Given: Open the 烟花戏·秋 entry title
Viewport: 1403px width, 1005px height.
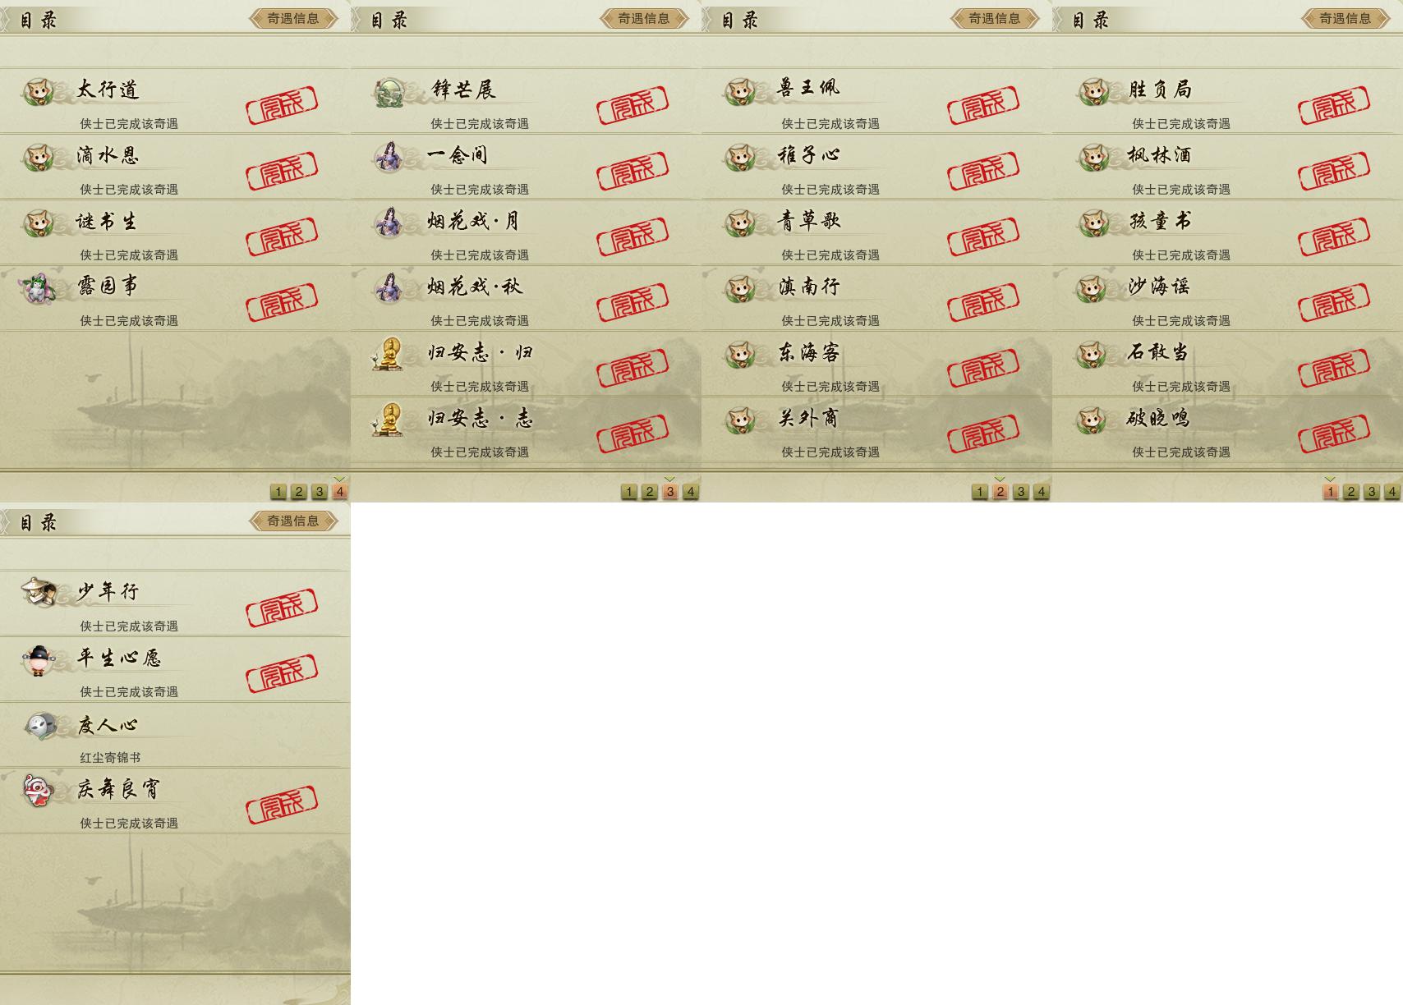Looking at the screenshot, I should (475, 287).
